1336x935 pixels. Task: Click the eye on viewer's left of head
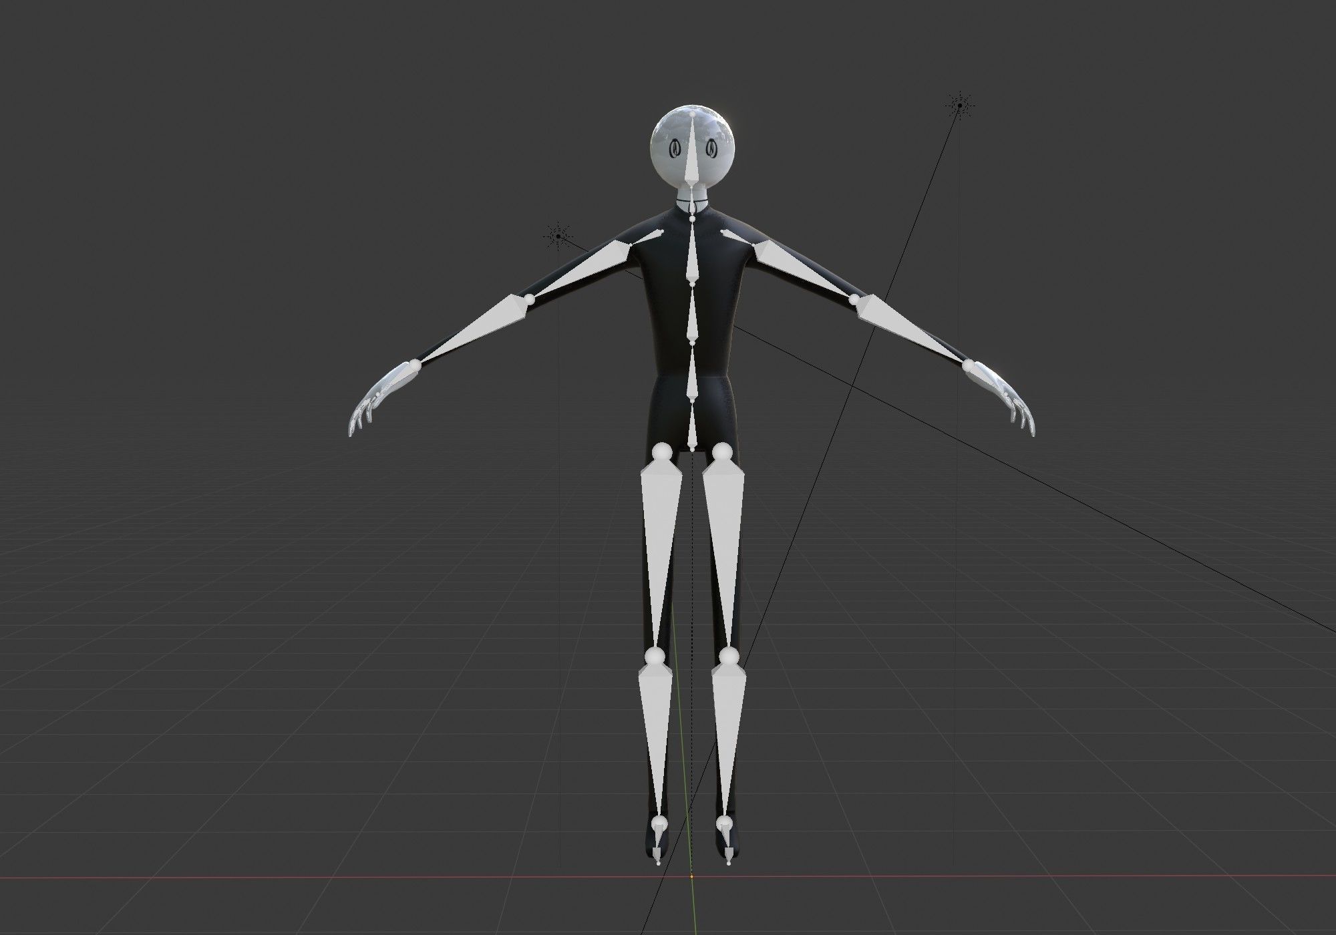click(x=675, y=147)
